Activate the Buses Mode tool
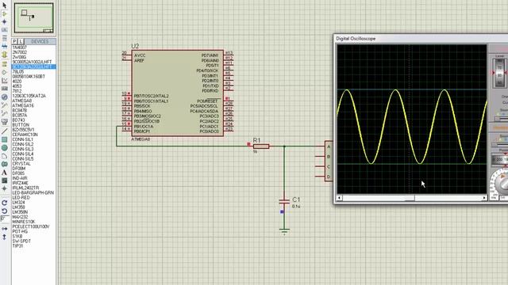 (4, 47)
